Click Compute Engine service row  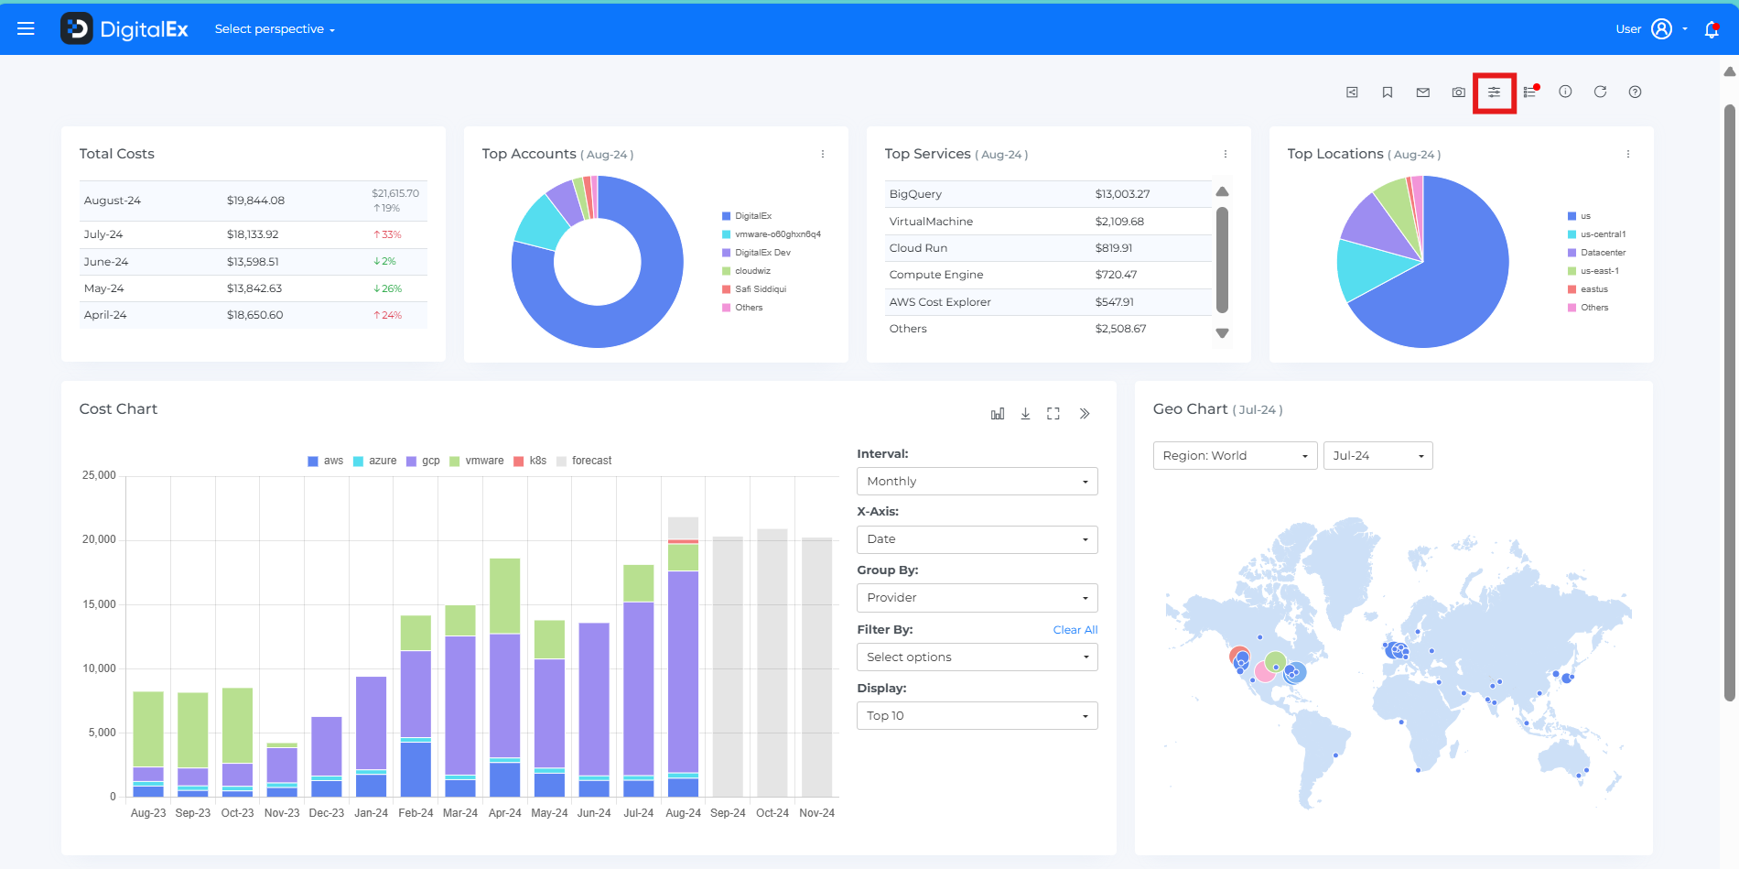1048,275
